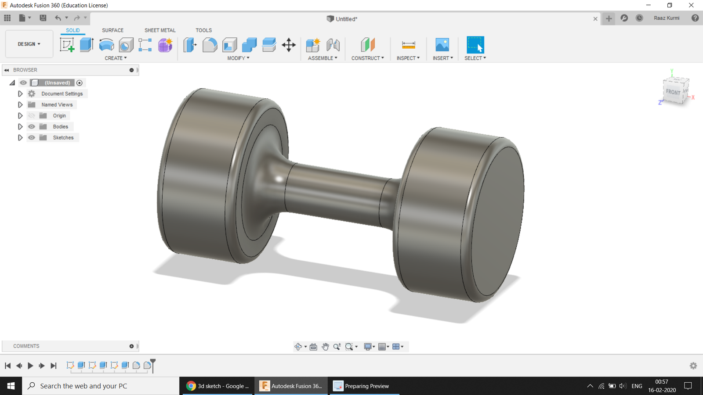703x395 pixels.
Task: Select the Measure tool
Action: tap(409, 45)
